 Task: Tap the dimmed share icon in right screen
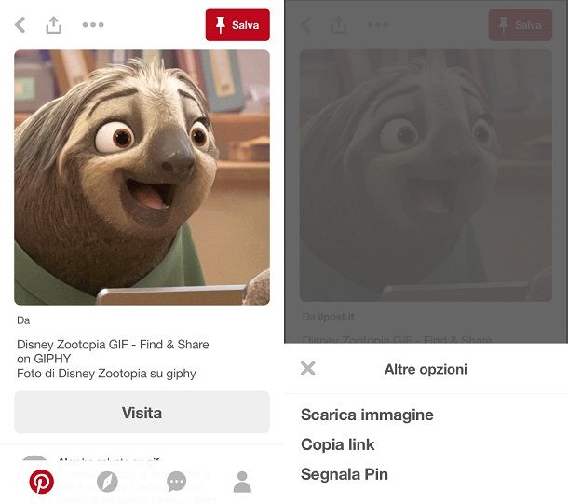tap(338, 24)
